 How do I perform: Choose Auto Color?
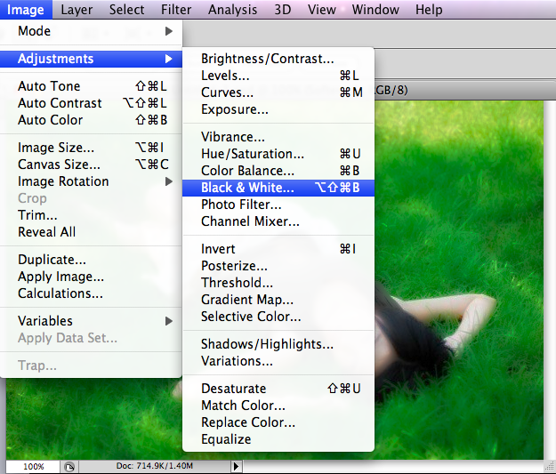click(91, 120)
